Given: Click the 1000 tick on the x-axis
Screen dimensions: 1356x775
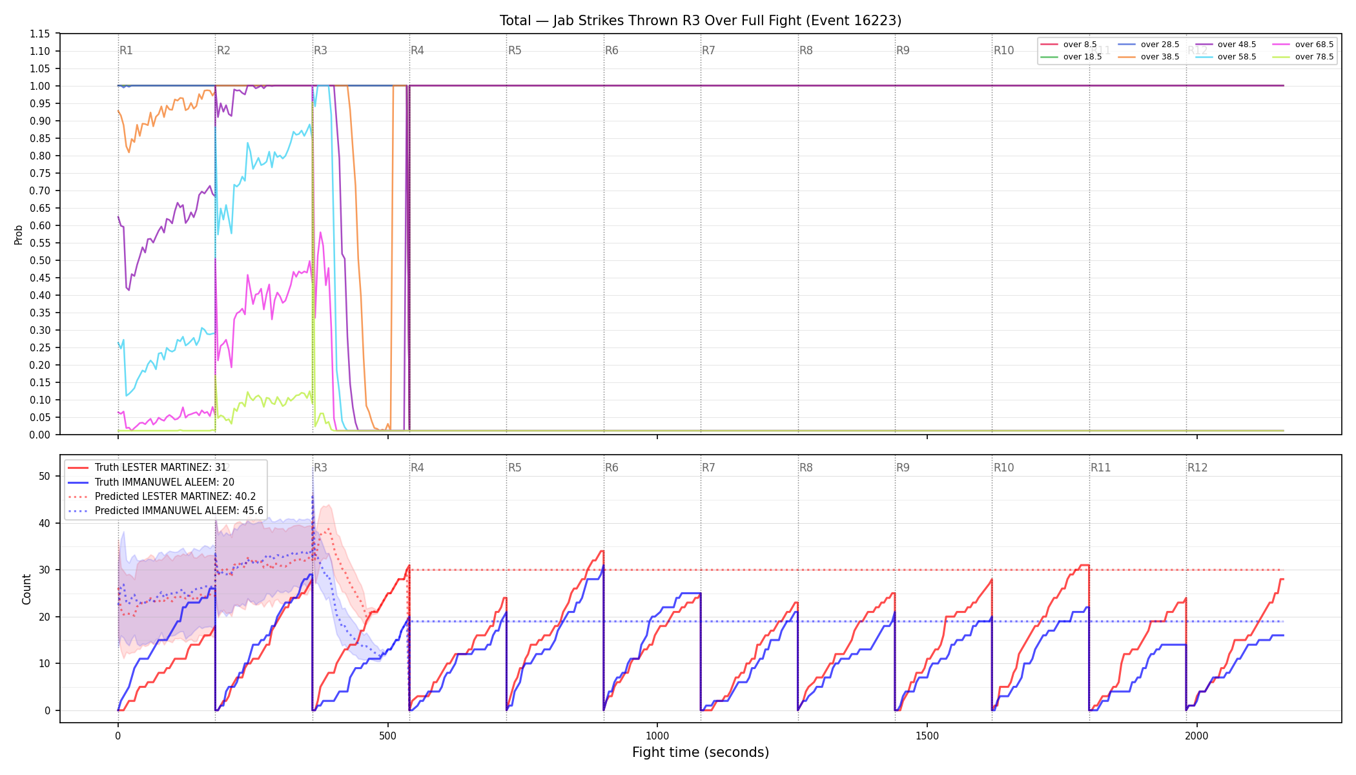Looking at the screenshot, I should pyautogui.click(x=657, y=736).
